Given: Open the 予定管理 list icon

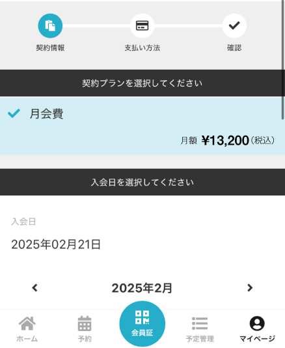Looking at the screenshot, I should click(x=200, y=323).
